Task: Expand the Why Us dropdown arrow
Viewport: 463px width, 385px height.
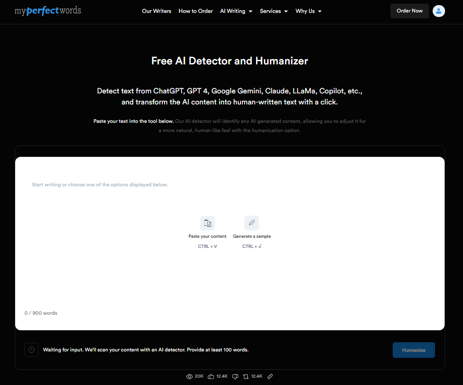Action: click(x=320, y=11)
